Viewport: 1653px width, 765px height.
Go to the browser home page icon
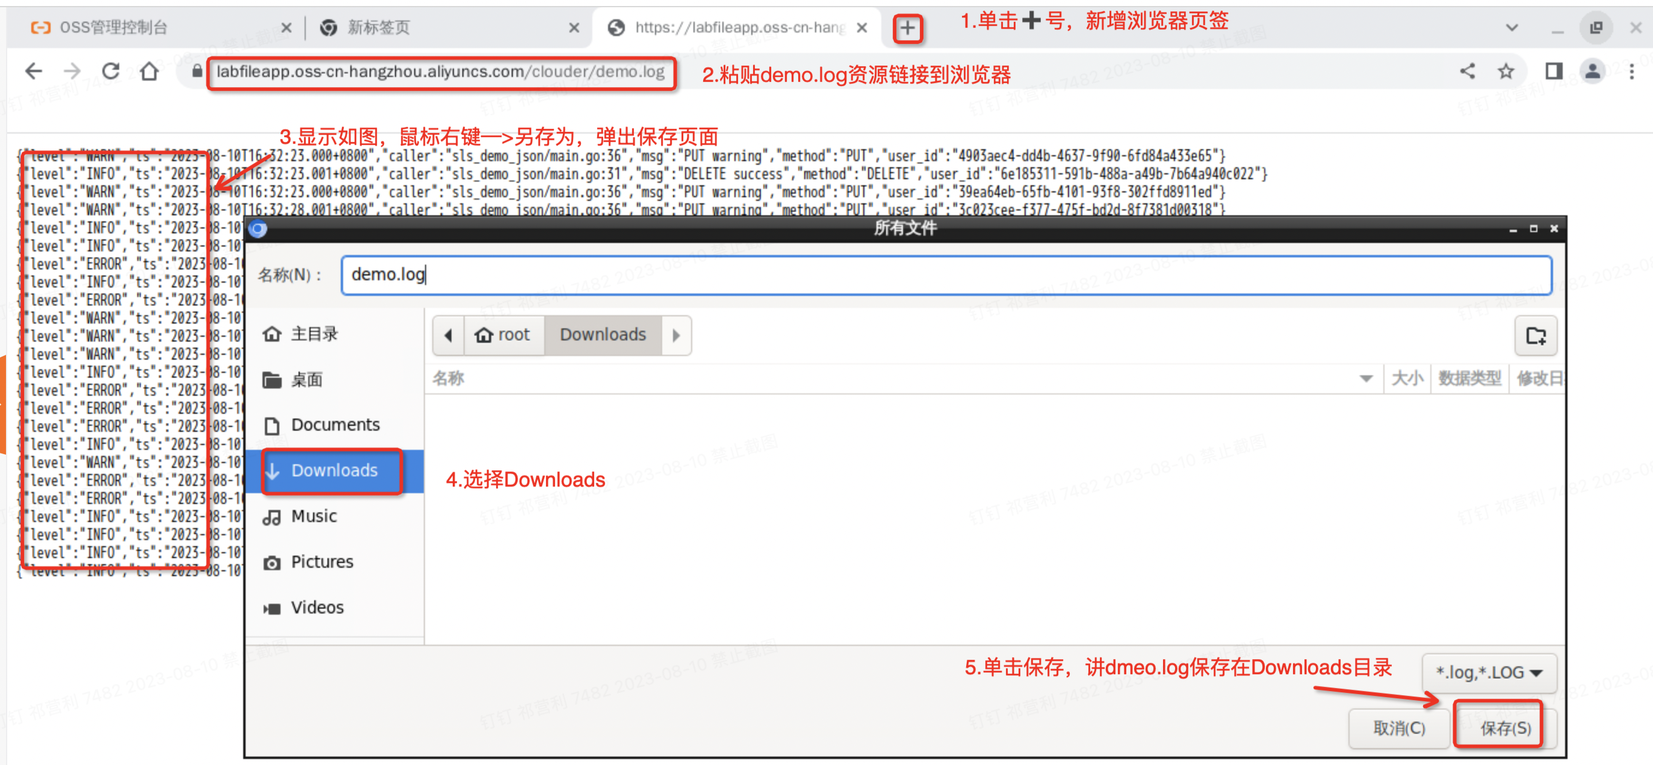(149, 71)
